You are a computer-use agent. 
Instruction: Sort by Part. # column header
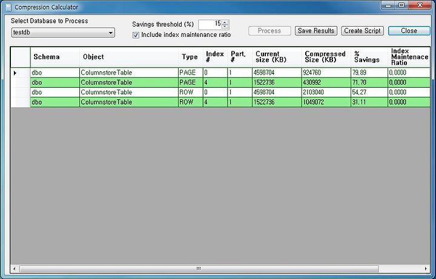[x=240, y=57]
